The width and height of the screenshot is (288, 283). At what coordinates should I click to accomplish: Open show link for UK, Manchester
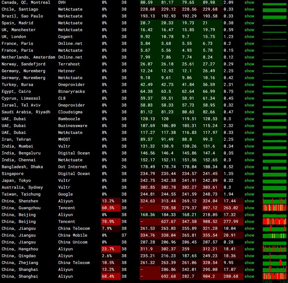point(249,30)
